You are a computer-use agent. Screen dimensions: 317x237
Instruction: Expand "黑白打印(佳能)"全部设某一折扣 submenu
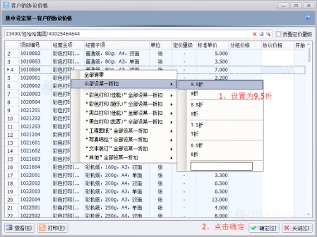pos(123,113)
